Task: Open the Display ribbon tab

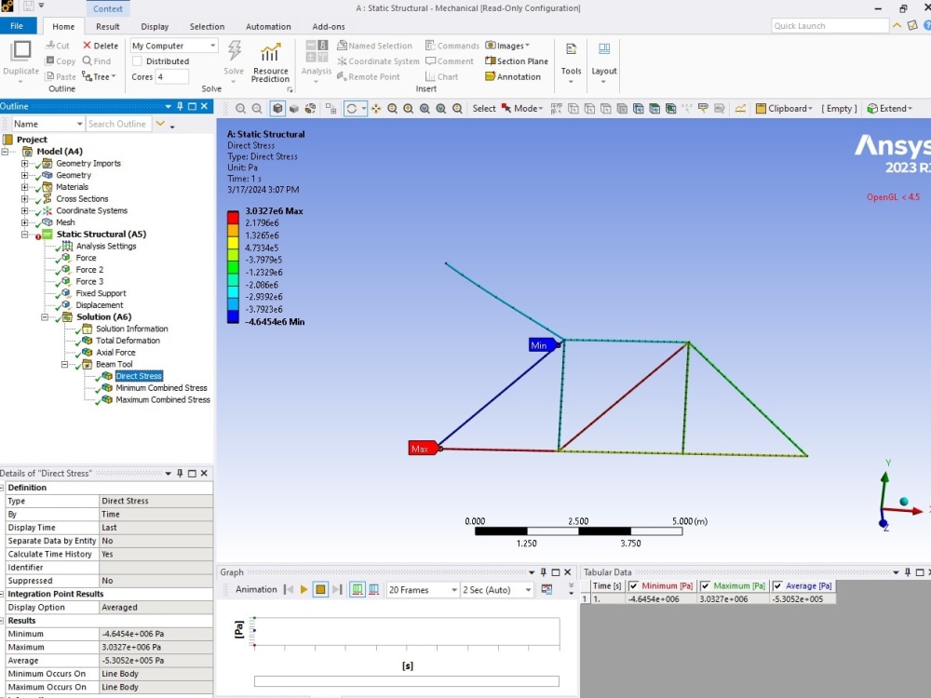Action: click(155, 26)
